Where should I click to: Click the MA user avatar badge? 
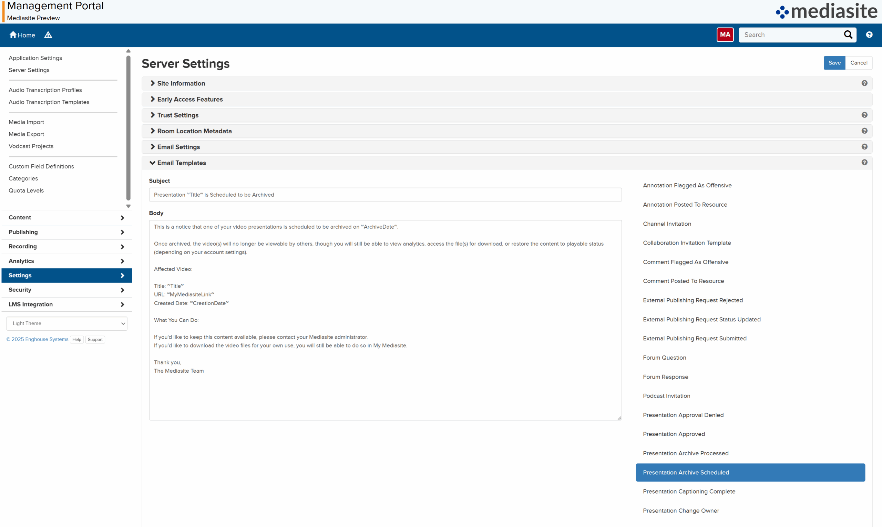click(725, 35)
